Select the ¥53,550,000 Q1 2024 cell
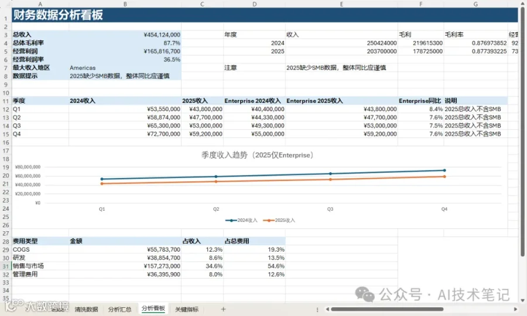Viewport: 527px width, 316px height. [x=125, y=109]
